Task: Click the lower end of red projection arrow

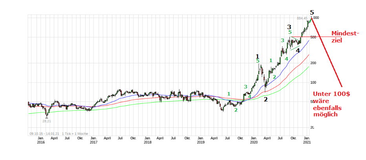Action: click(x=342, y=86)
